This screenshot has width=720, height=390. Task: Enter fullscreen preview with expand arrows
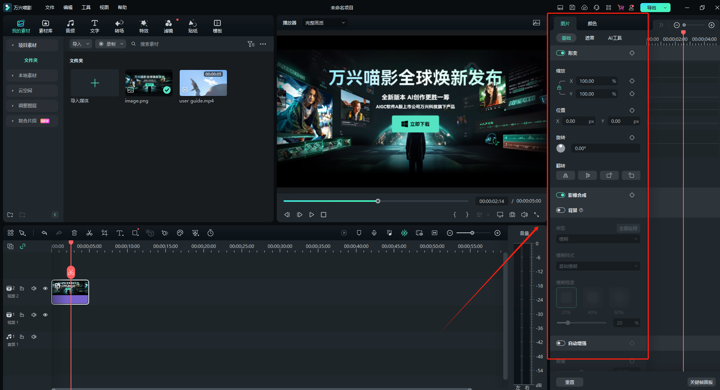pos(537,215)
